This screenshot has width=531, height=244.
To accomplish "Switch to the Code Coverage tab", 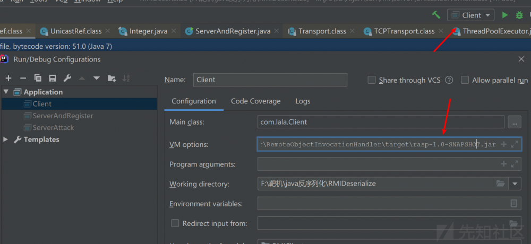I will [255, 101].
